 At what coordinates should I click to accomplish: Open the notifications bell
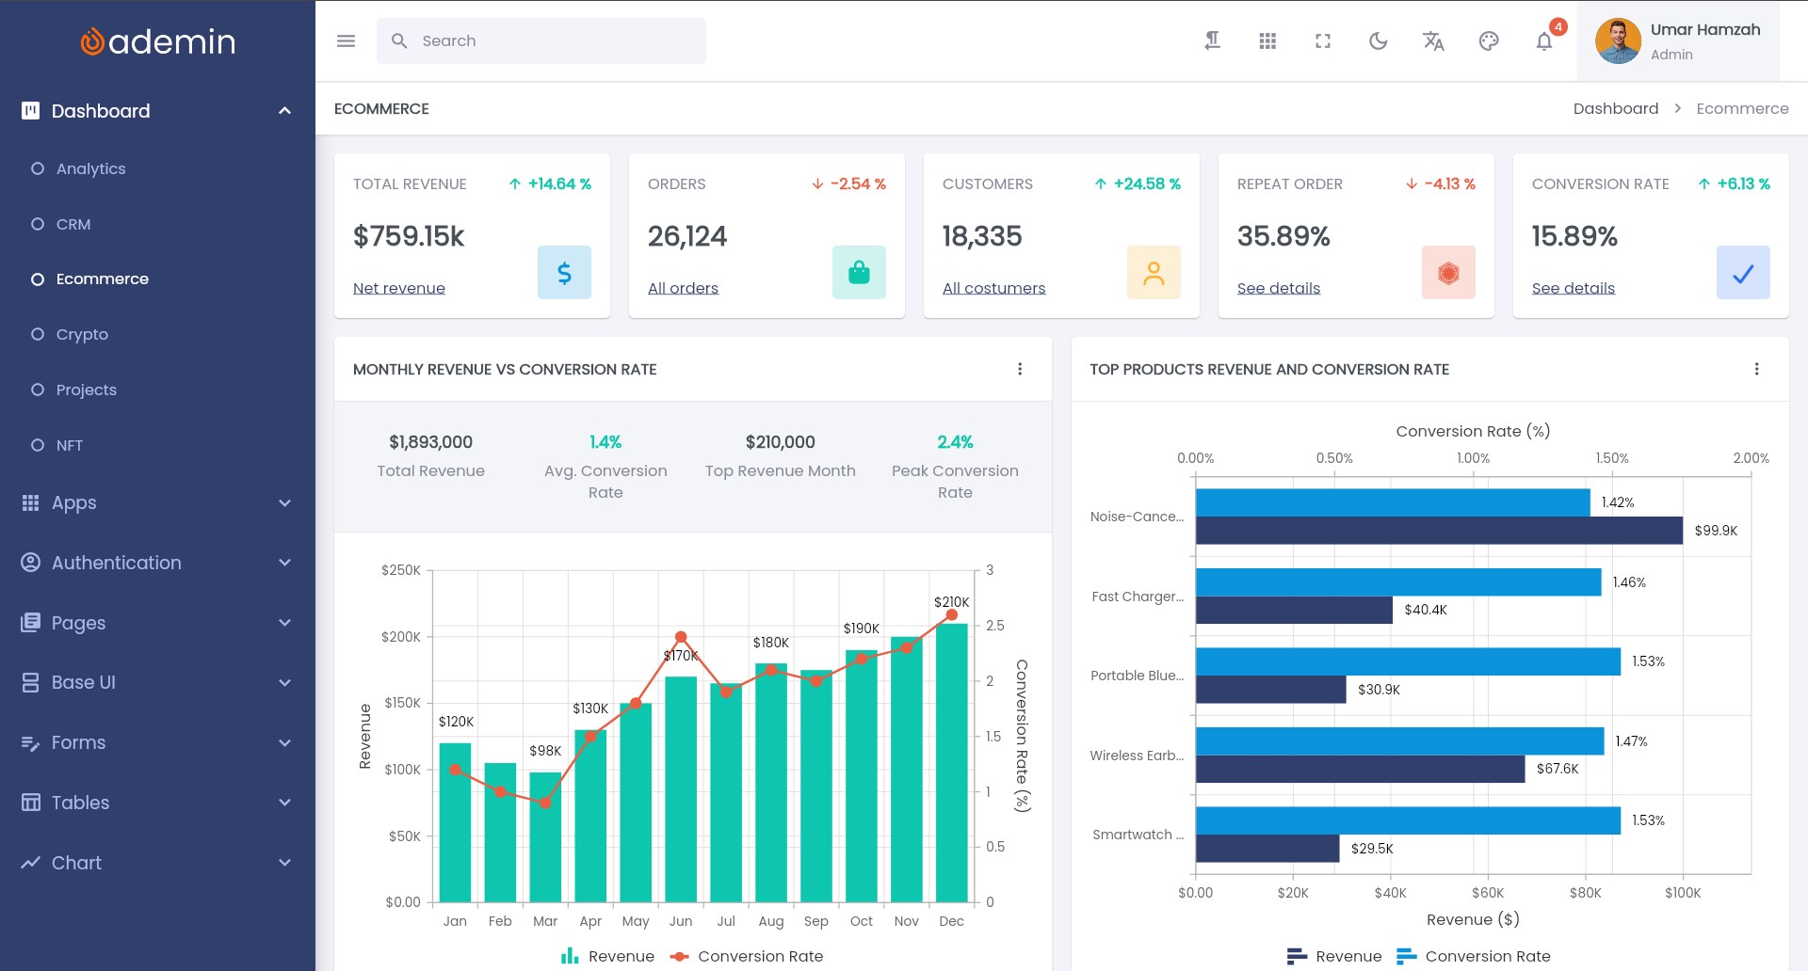(1544, 41)
